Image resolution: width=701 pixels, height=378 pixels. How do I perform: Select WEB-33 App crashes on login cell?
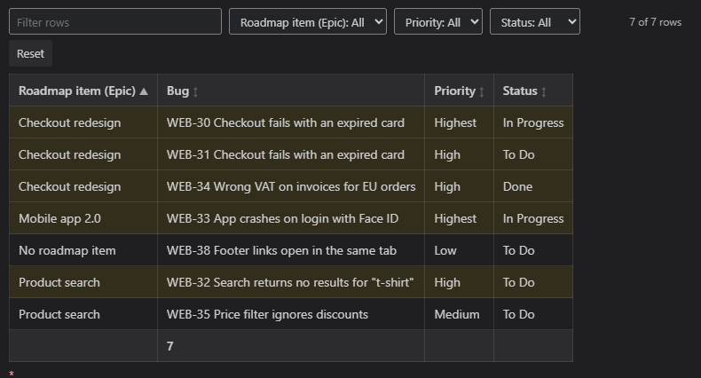pos(290,218)
